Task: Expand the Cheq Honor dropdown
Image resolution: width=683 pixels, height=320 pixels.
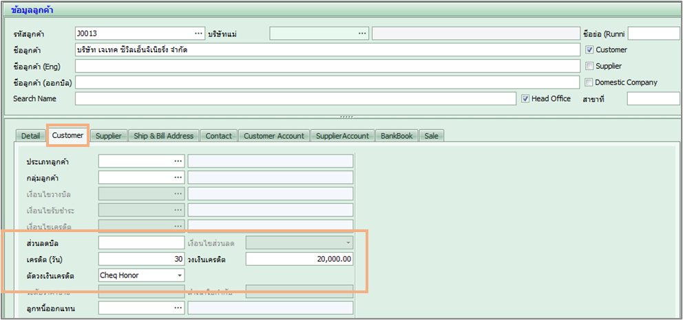Action: click(180, 275)
